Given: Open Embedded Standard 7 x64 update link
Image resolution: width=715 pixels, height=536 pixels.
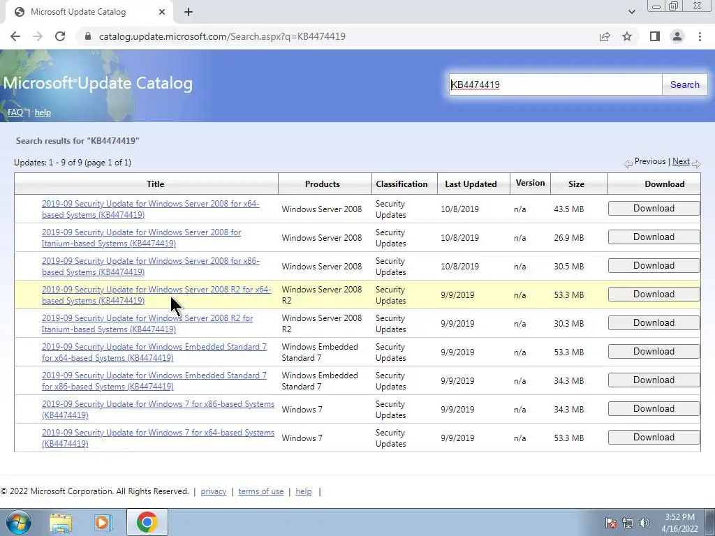Looking at the screenshot, I should pos(154,352).
